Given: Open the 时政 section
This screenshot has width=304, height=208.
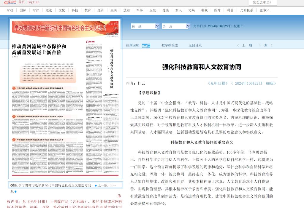Looking at the screenshot, I should point(10,10).
